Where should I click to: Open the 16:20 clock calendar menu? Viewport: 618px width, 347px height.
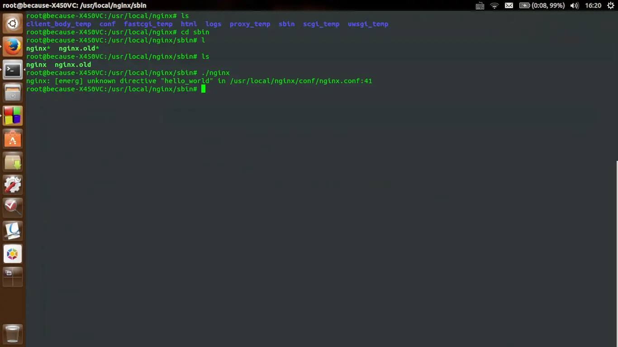pos(593,5)
